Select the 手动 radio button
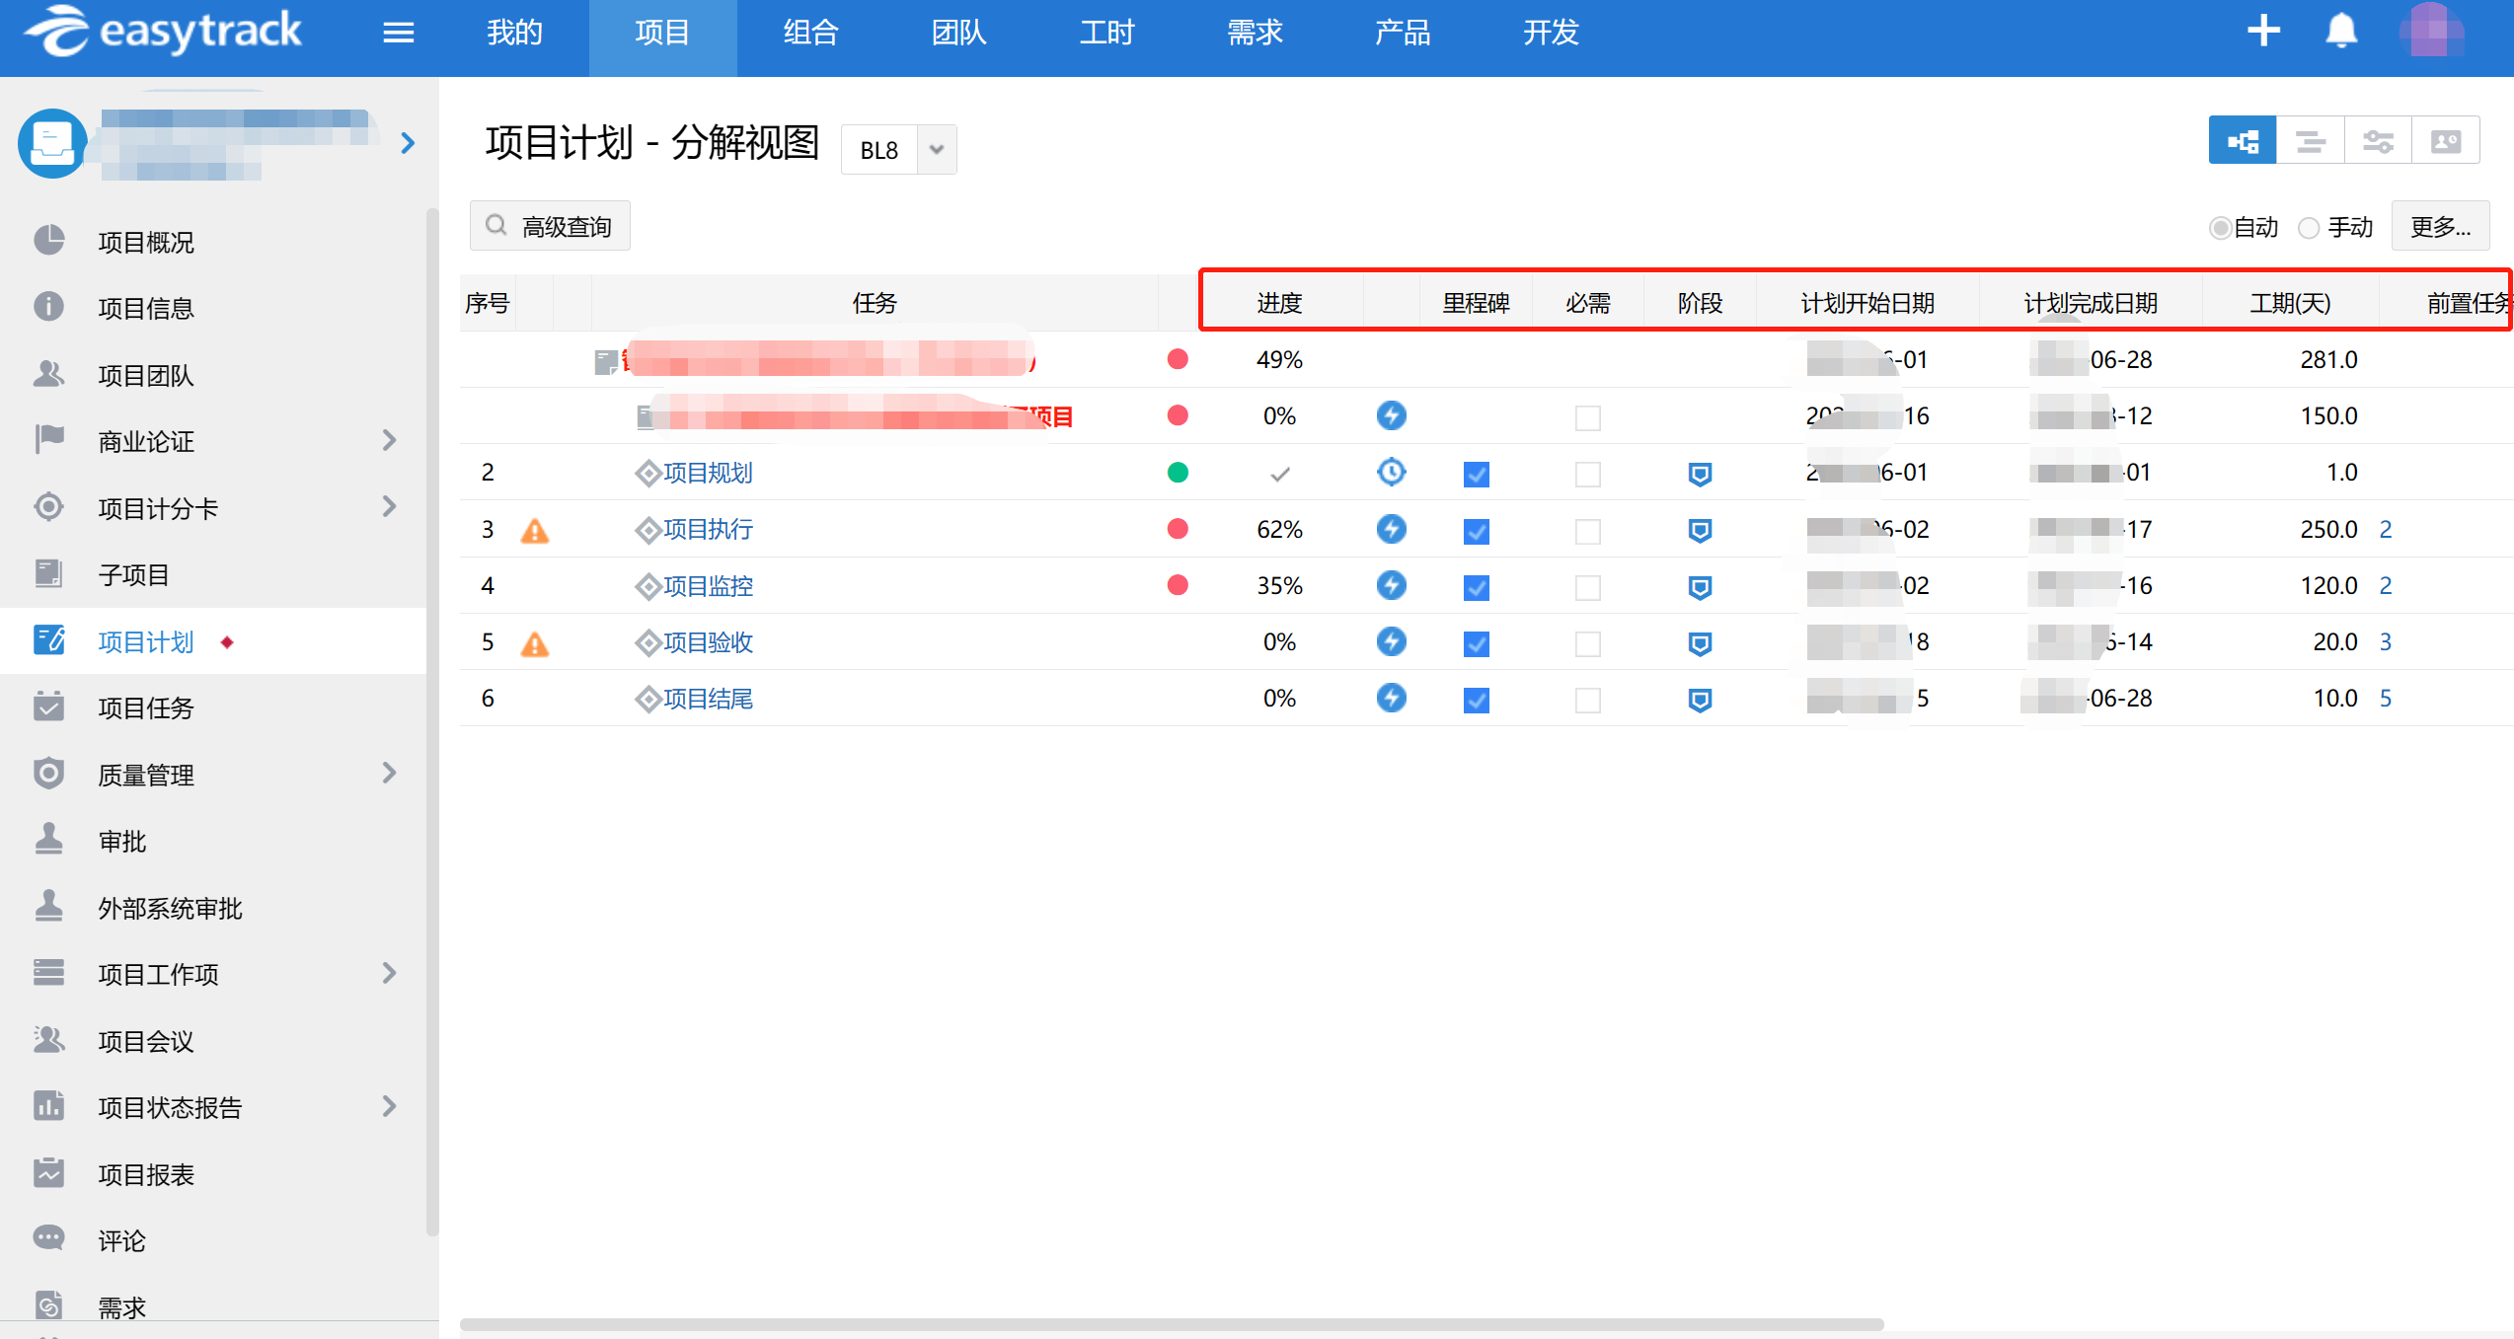The width and height of the screenshot is (2514, 1339). pos(2309,228)
